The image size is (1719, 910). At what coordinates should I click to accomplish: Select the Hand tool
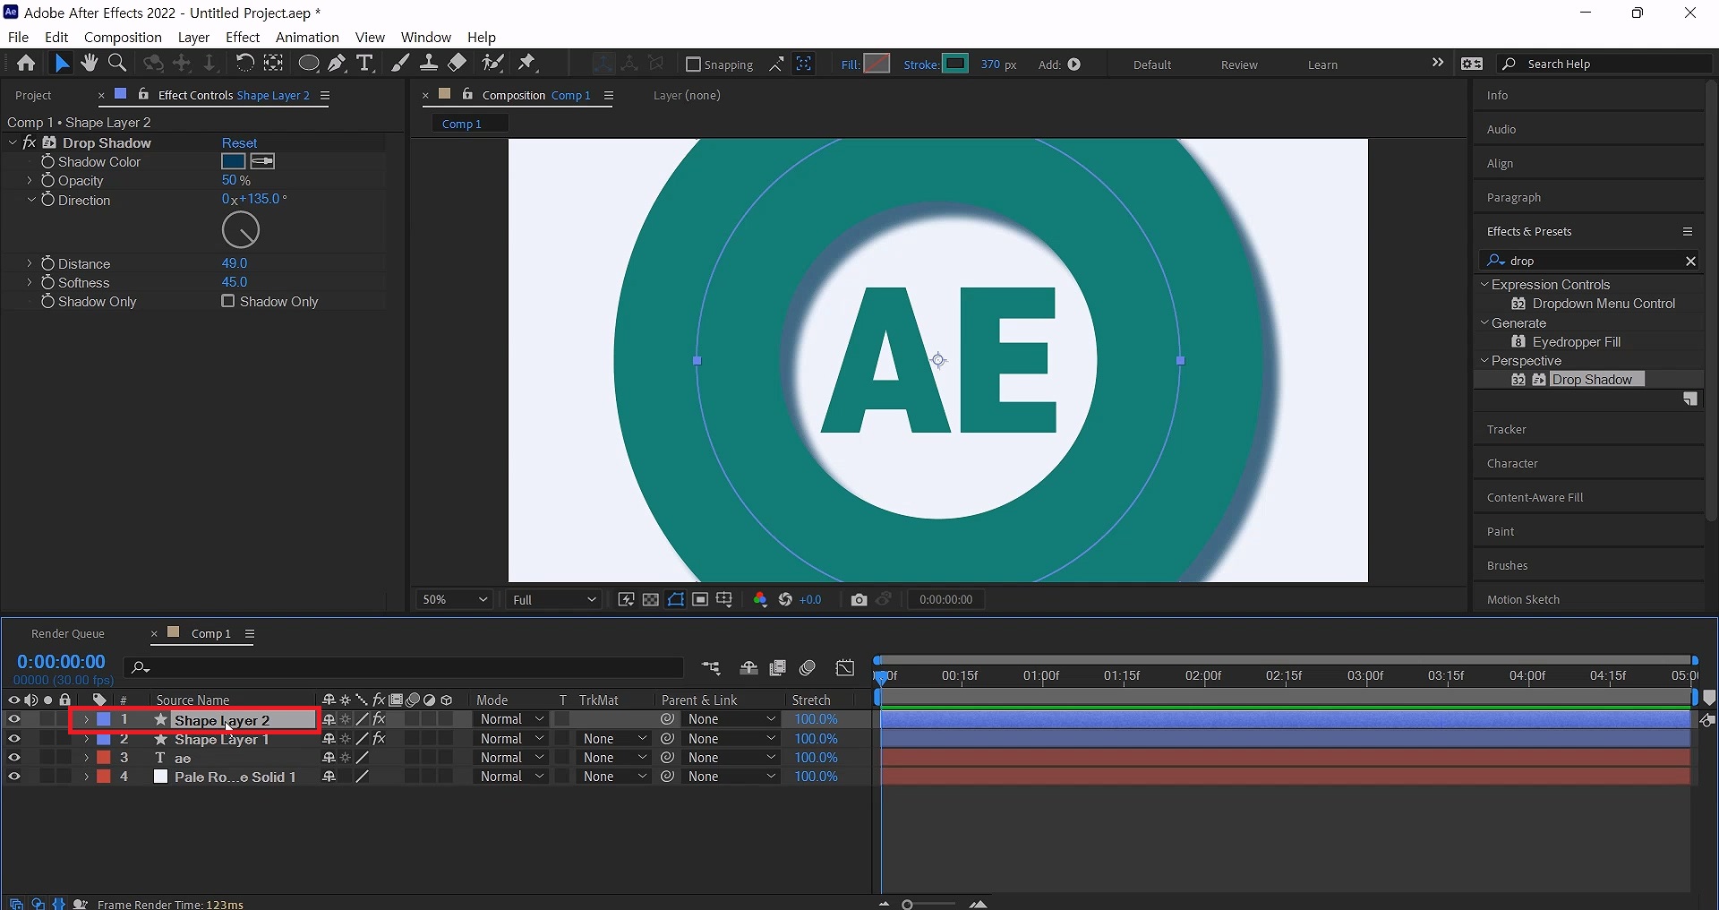coord(89,63)
